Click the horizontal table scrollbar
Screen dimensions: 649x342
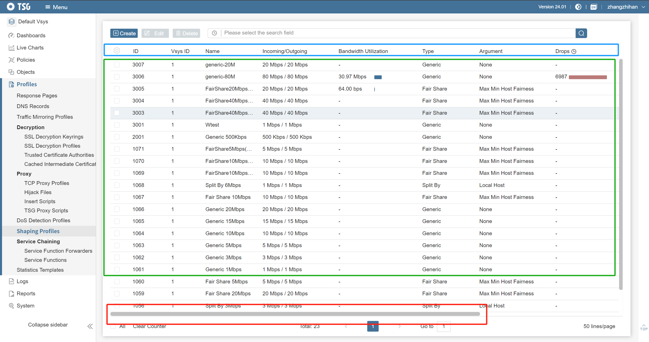coord(295,314)
